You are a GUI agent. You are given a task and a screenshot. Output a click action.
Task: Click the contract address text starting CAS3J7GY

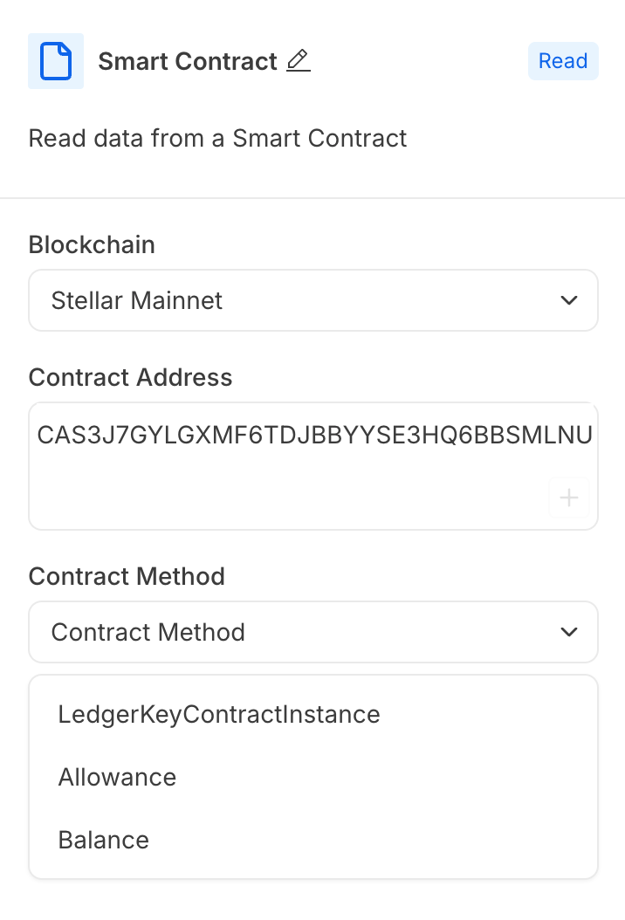[314, 436]
